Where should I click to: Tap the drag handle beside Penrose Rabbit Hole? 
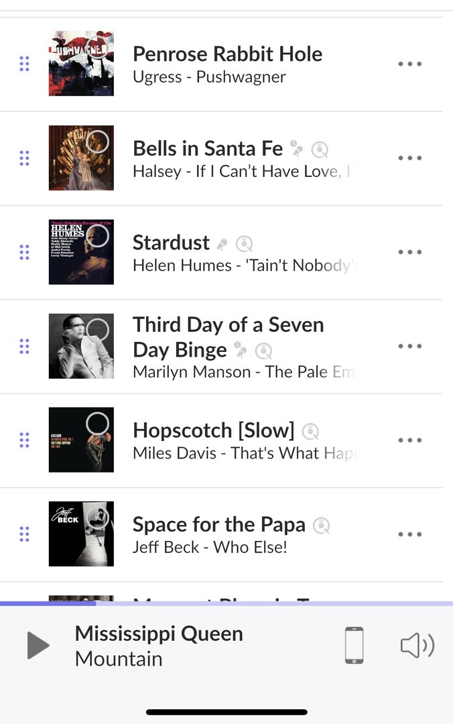tap(25, 64)
